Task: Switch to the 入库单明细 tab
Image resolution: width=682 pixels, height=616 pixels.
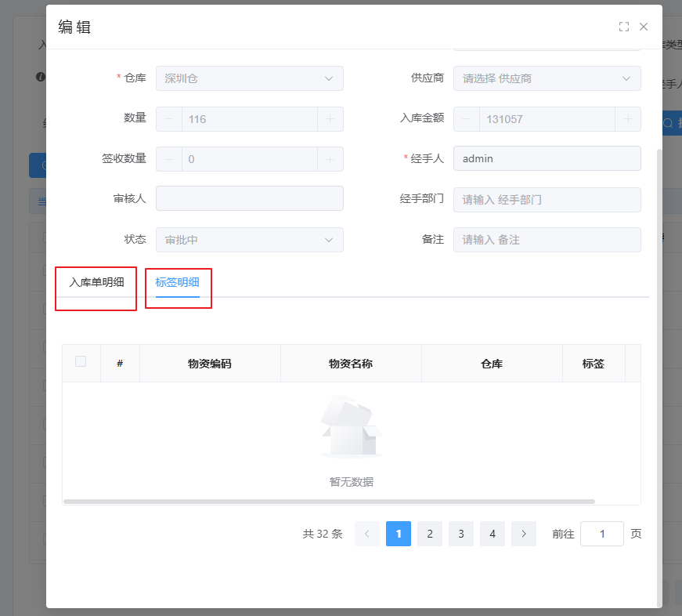Action: pyautogui.click(x=96, y=282)
